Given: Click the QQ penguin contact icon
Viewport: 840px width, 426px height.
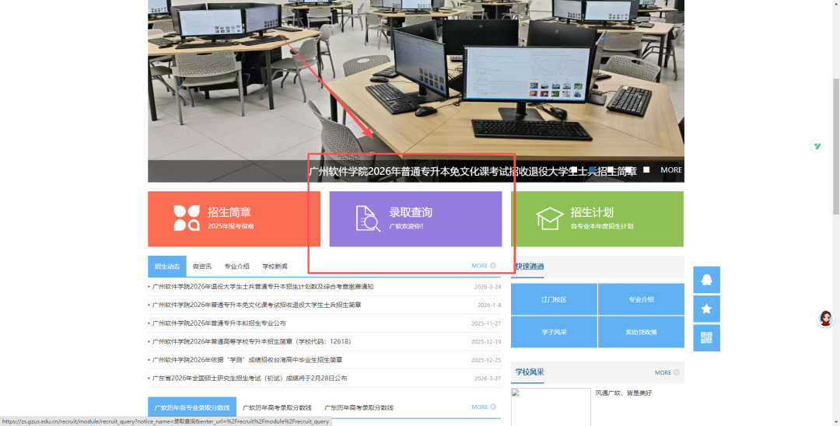Looking at the screenshot, I should (706, 280).
